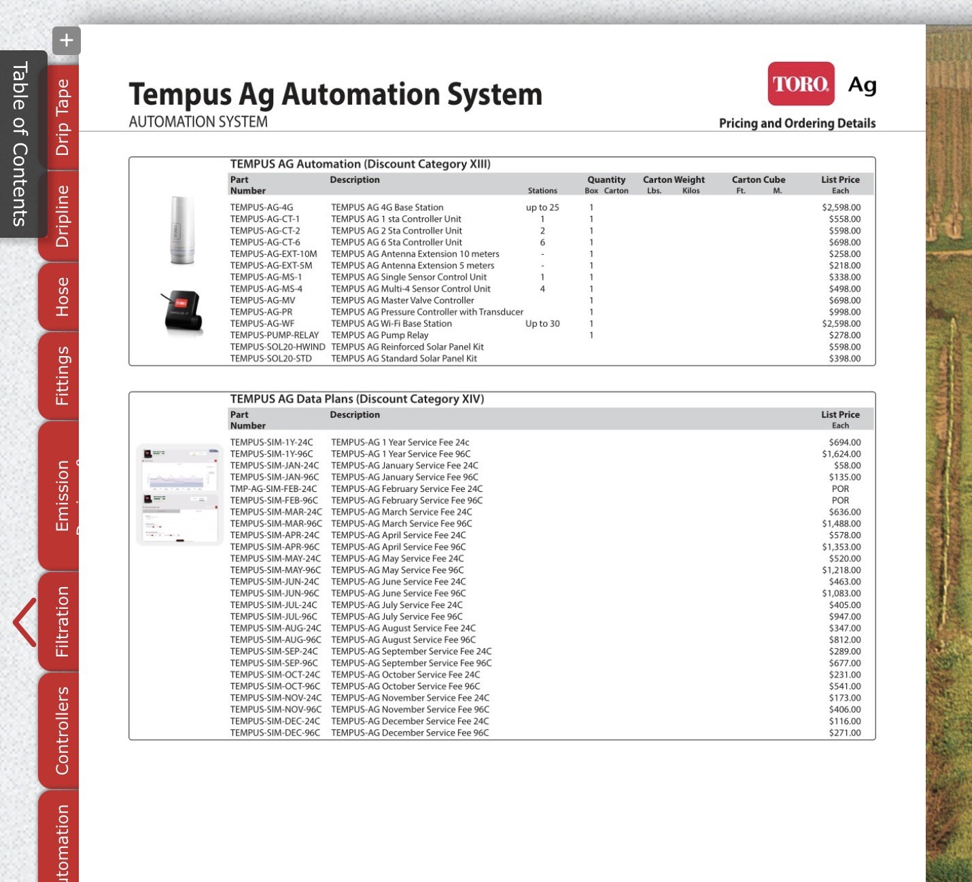Viewport: 972px width, 882px height.
Task: Click the plus button above the tabs
Action: point(66,41)
